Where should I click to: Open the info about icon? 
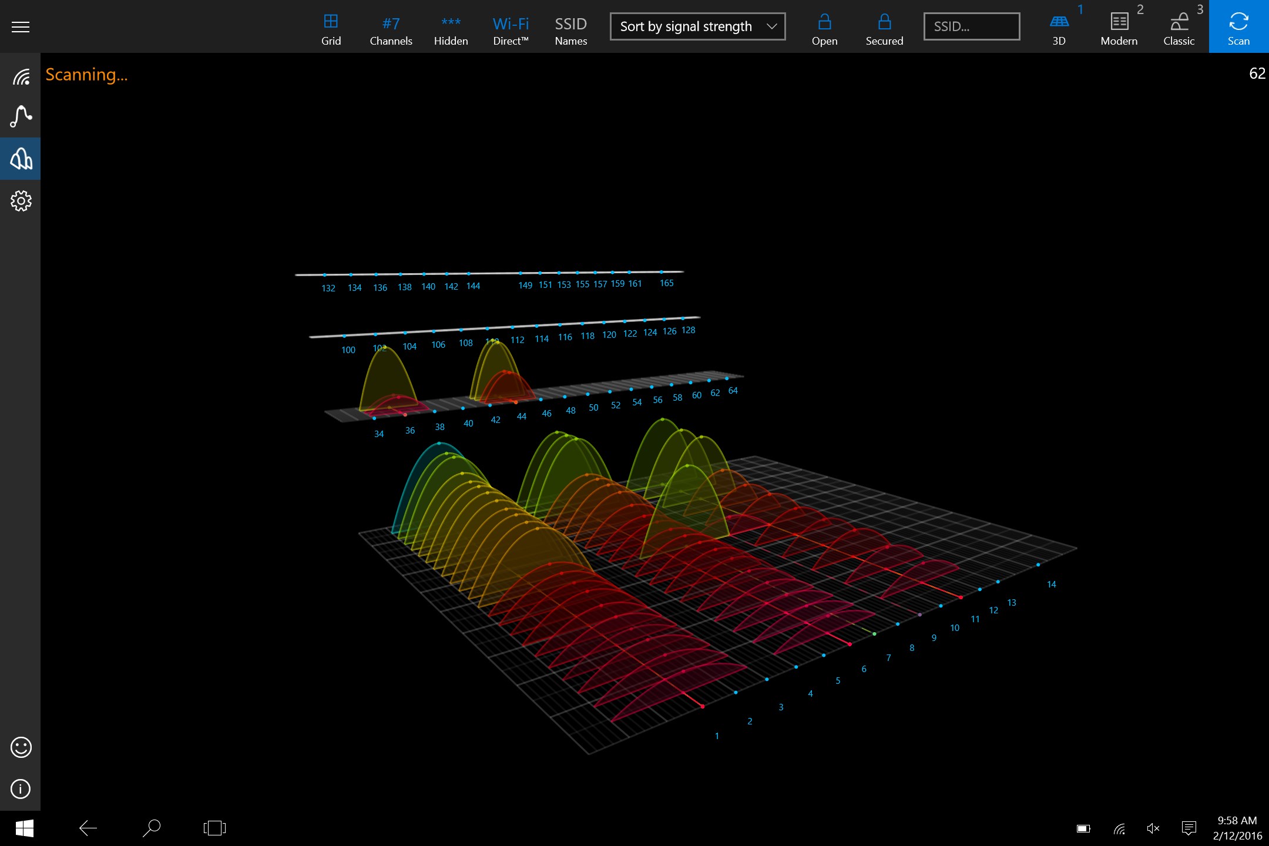(x=21, y=788)
